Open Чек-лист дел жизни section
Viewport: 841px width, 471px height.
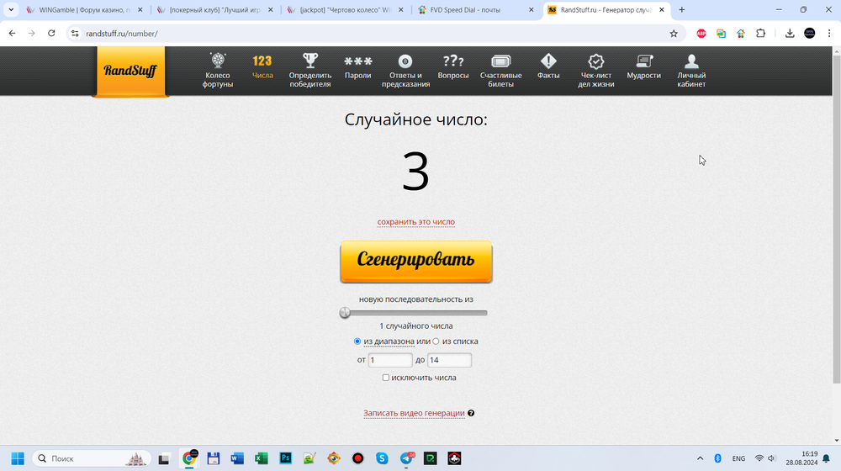click(x=596, y=71)
